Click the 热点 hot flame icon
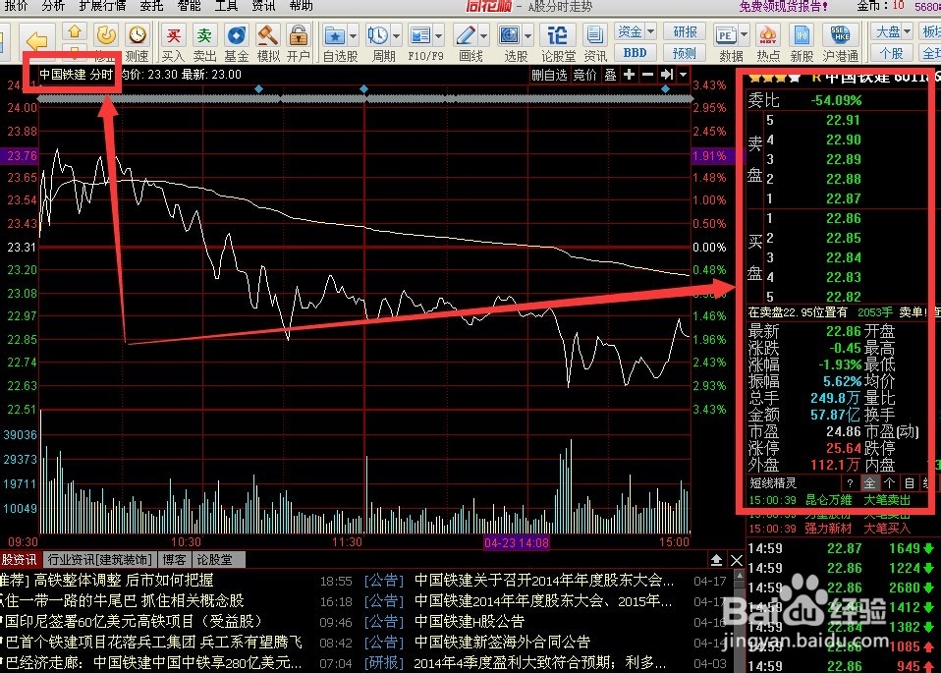The height and width of the screenshot is (673, 941). point(767,36)
